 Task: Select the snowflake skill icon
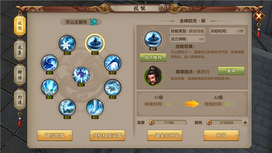67,43
